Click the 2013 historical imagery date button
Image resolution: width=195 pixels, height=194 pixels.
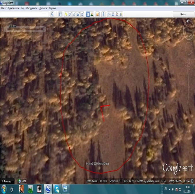pos(23,181)
